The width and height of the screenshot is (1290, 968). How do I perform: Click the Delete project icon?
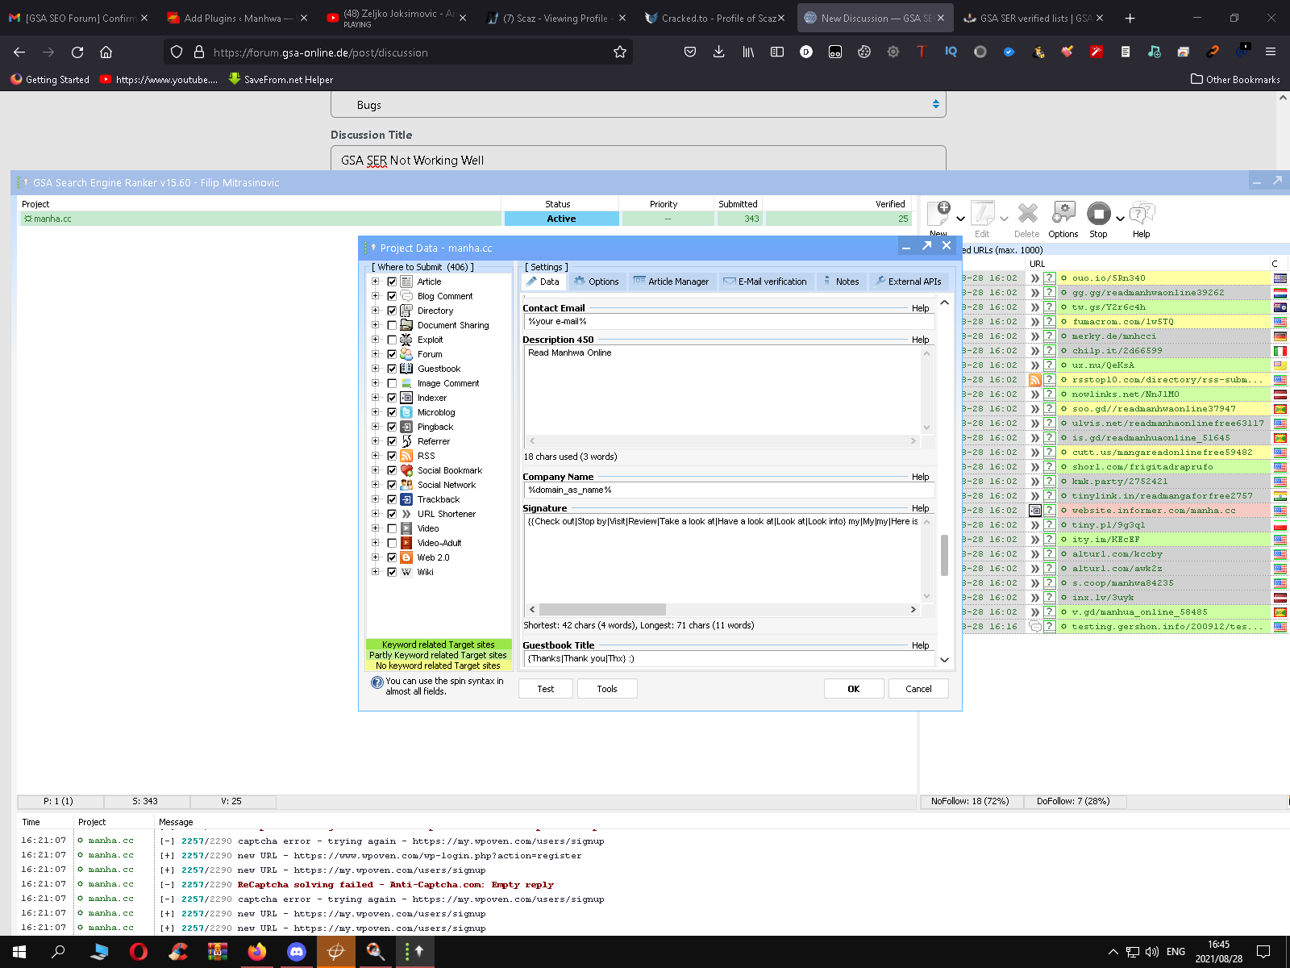click(x=1027, y=214)
